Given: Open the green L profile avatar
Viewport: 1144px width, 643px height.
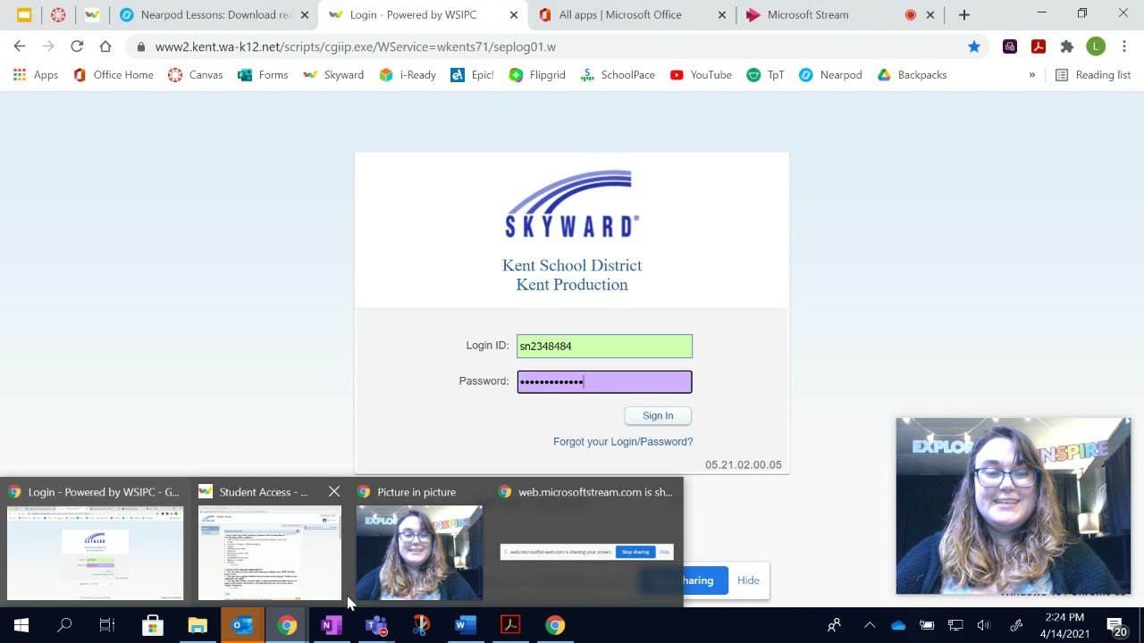Looking at the screenshot, I should click(1096, 46).
